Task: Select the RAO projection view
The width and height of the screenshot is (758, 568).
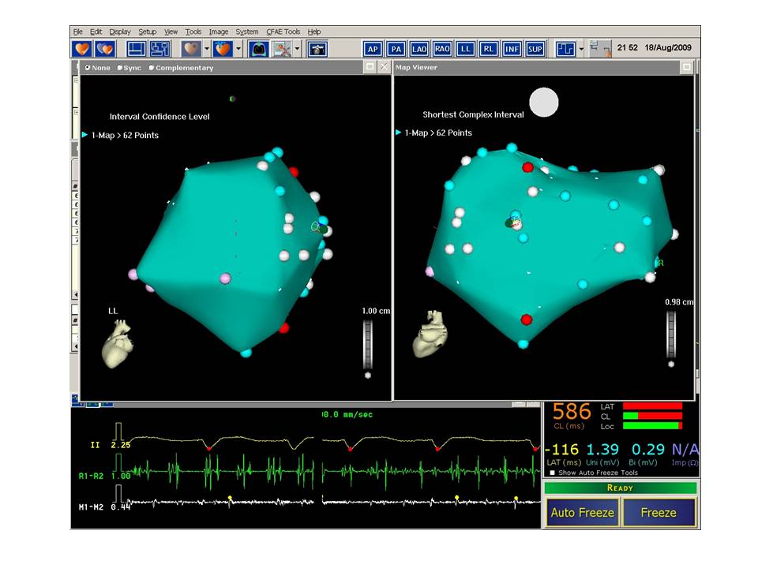Action: (x=442, y=49)
